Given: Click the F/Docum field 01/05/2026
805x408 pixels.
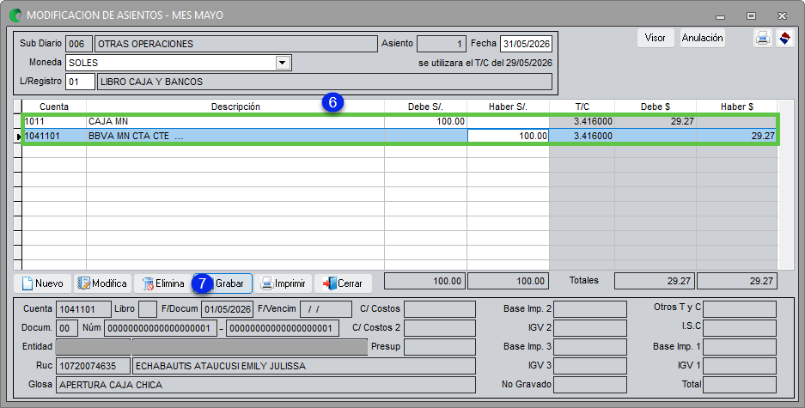Looking at the screenshot, I should click(x=227, y=309).
